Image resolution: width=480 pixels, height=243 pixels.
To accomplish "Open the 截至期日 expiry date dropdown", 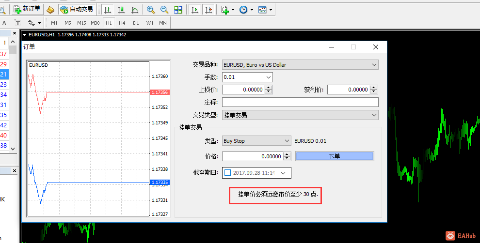I will point(283,173).
